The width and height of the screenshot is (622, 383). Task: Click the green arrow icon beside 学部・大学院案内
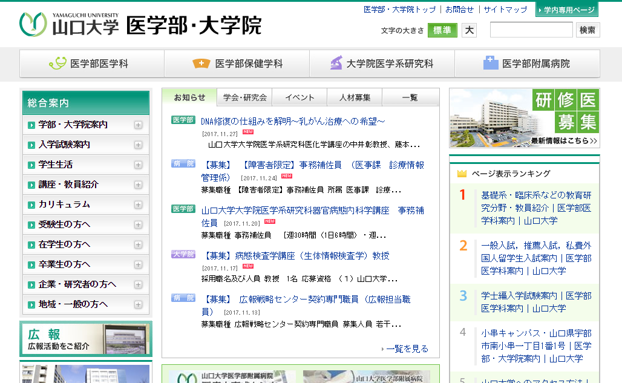pos(31,125)
